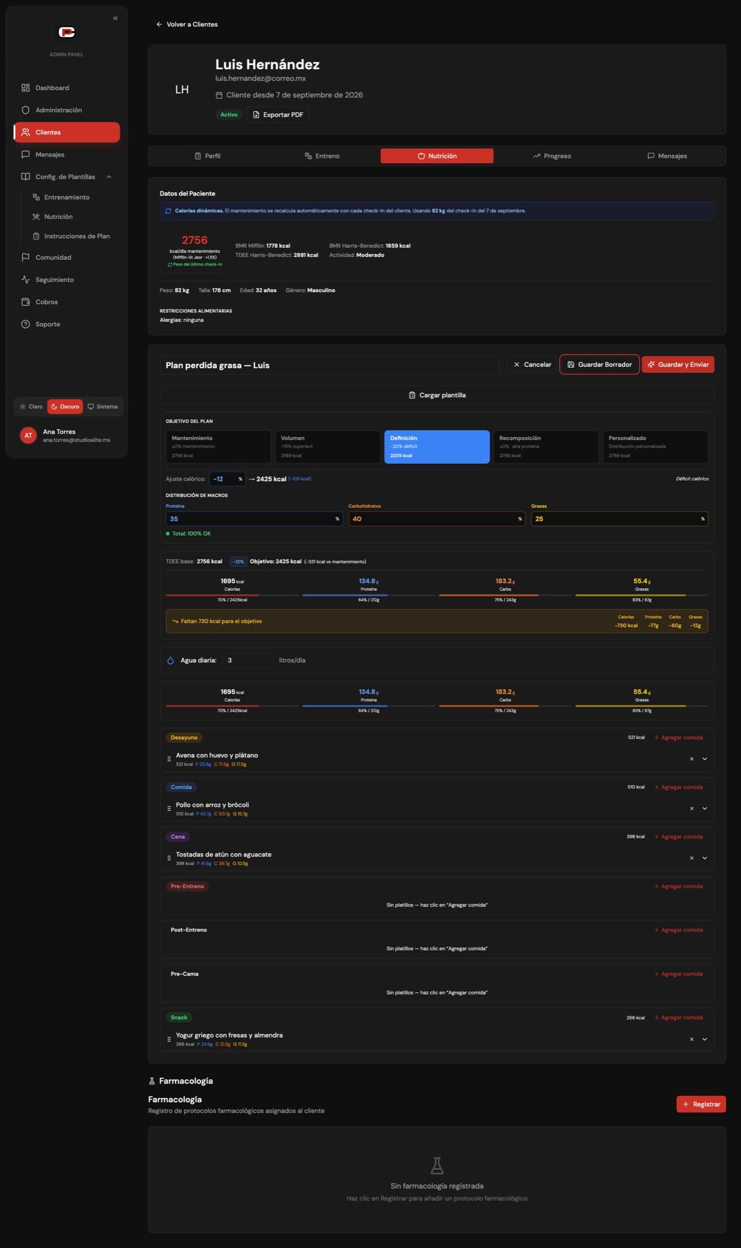The image size is (741, 1248).
Task: Open Soporte help icon in sidebar
Action: tap(26, 324)
